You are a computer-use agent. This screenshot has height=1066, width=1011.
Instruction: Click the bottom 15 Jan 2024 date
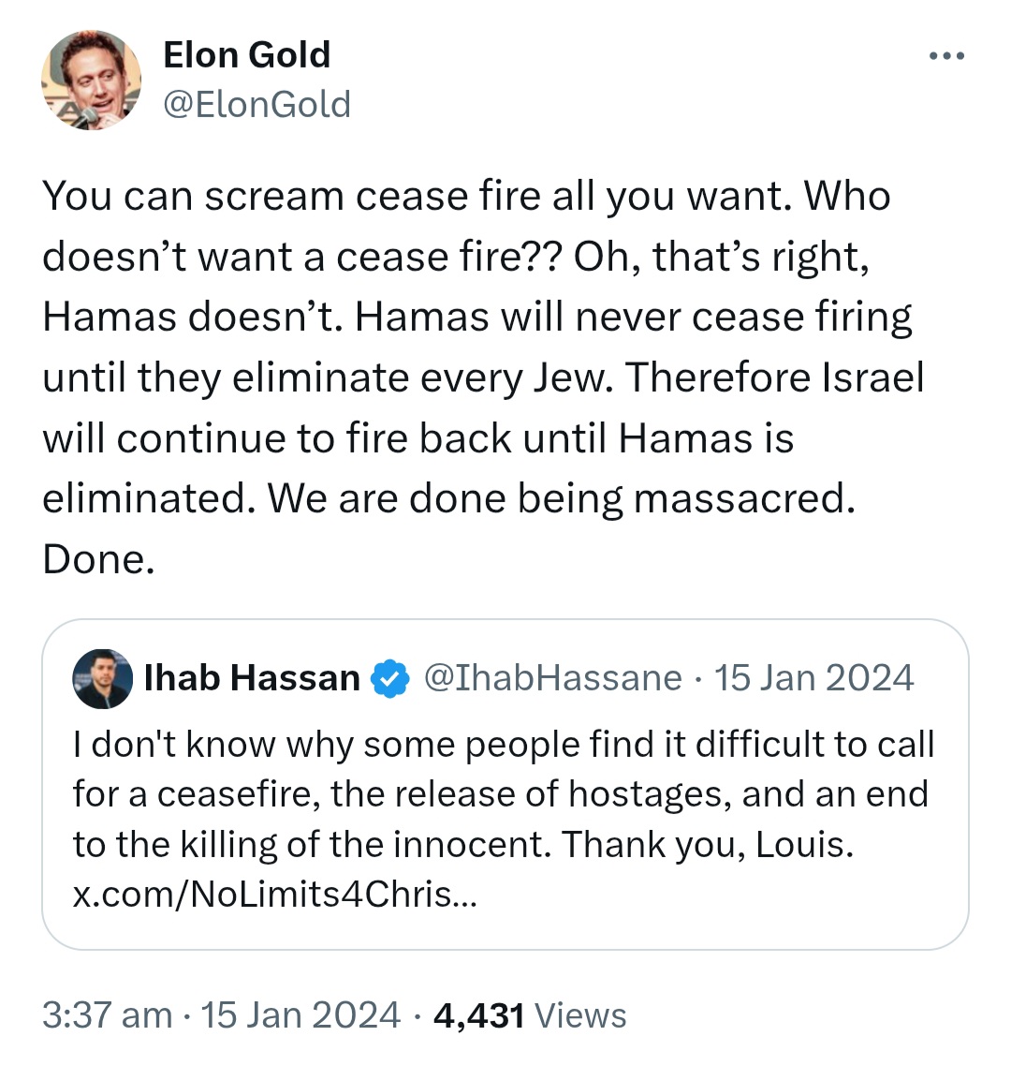click(300, 1015)
